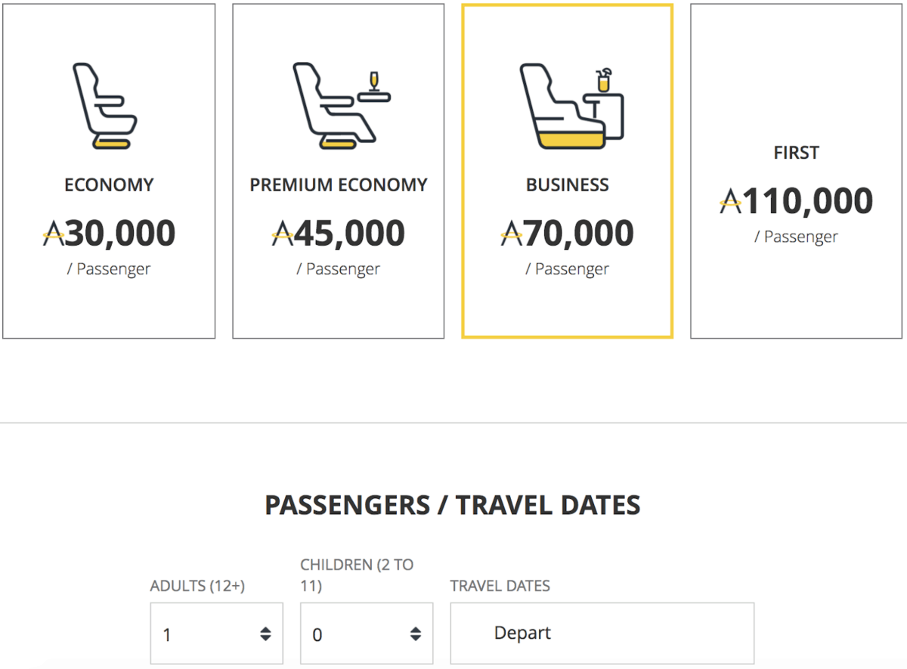Click the A currency symbol next to 110,000
This screenshot has height=669, width=907.
(x=730, y=200)
